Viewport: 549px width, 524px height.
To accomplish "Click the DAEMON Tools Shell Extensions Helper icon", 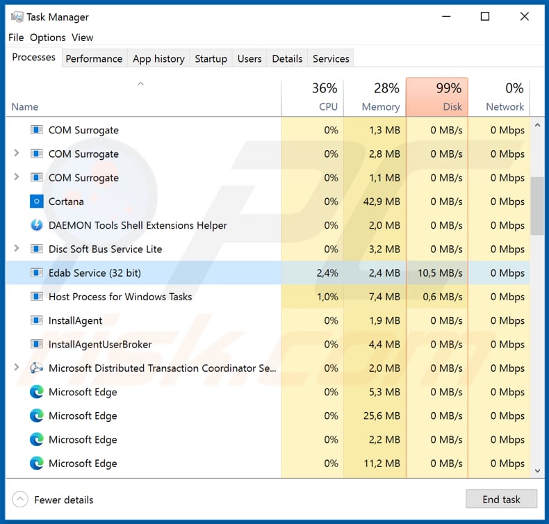I will point(36,225).
